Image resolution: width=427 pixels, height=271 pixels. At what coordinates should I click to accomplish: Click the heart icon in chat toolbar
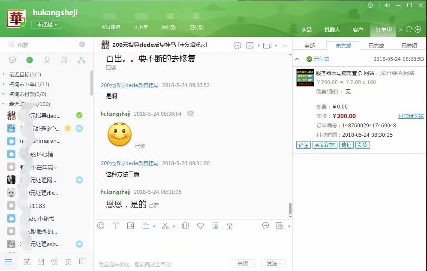[201, 226]
